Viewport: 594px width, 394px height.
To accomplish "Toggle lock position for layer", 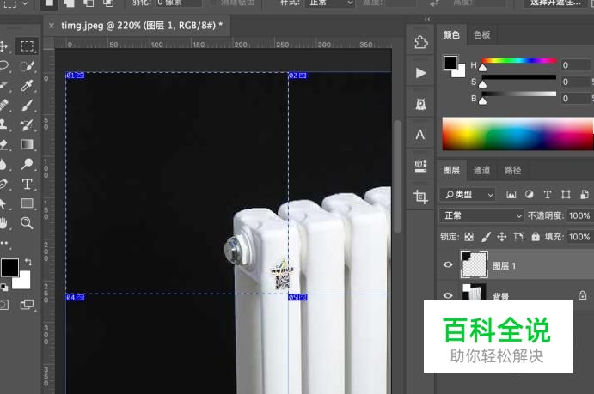I will 501,237.
